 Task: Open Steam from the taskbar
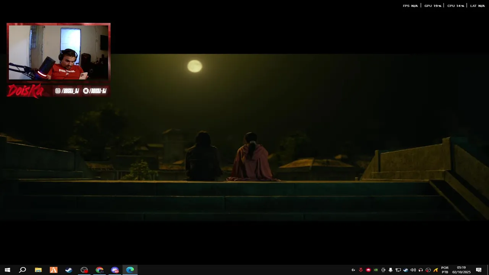(x=69, y=270)
